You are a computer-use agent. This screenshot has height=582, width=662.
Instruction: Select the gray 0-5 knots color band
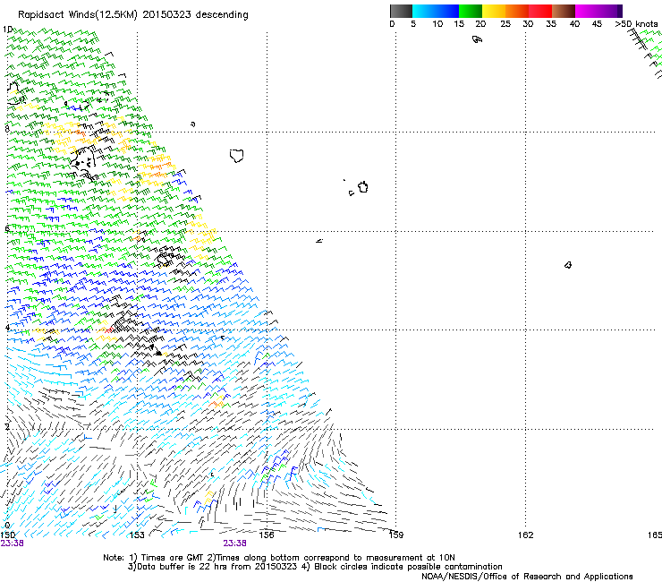(401, 11)
